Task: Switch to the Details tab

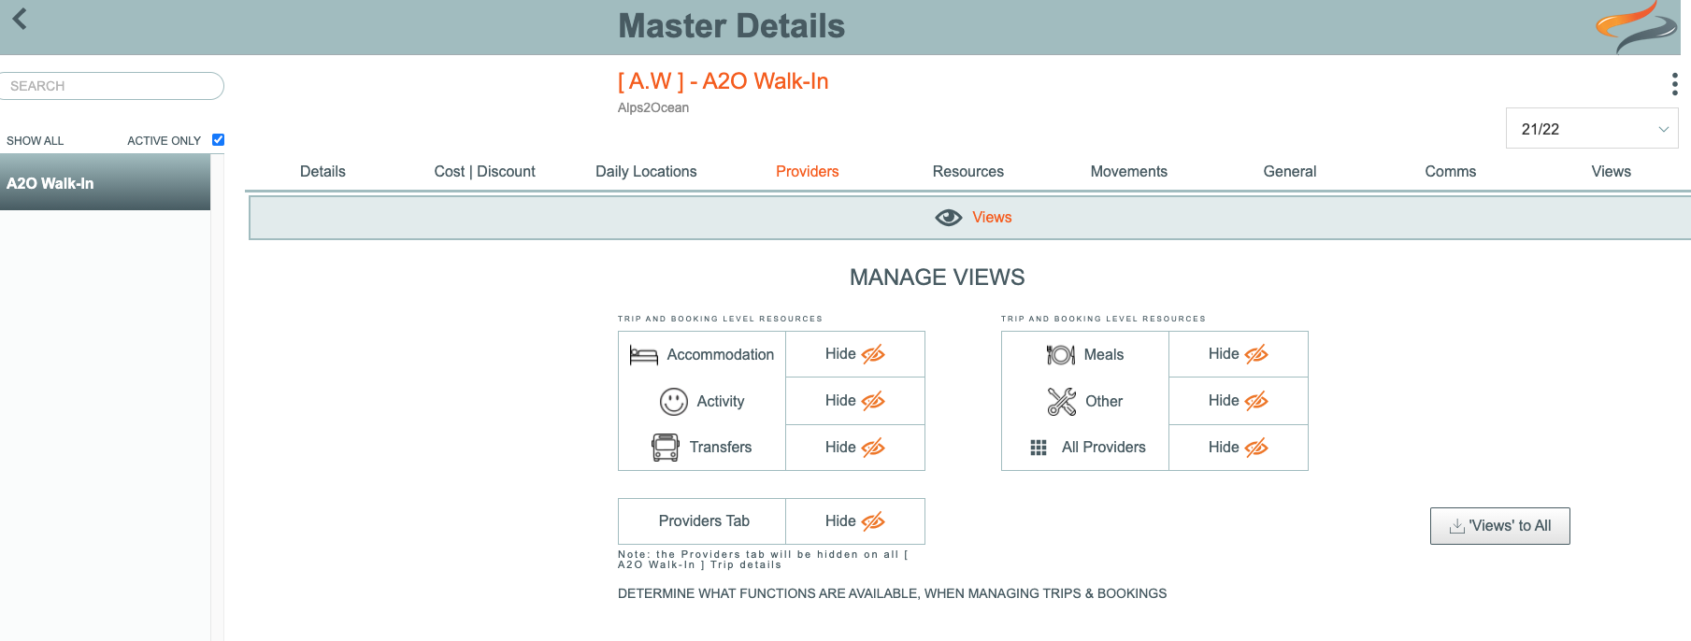Action: point(322,172)
